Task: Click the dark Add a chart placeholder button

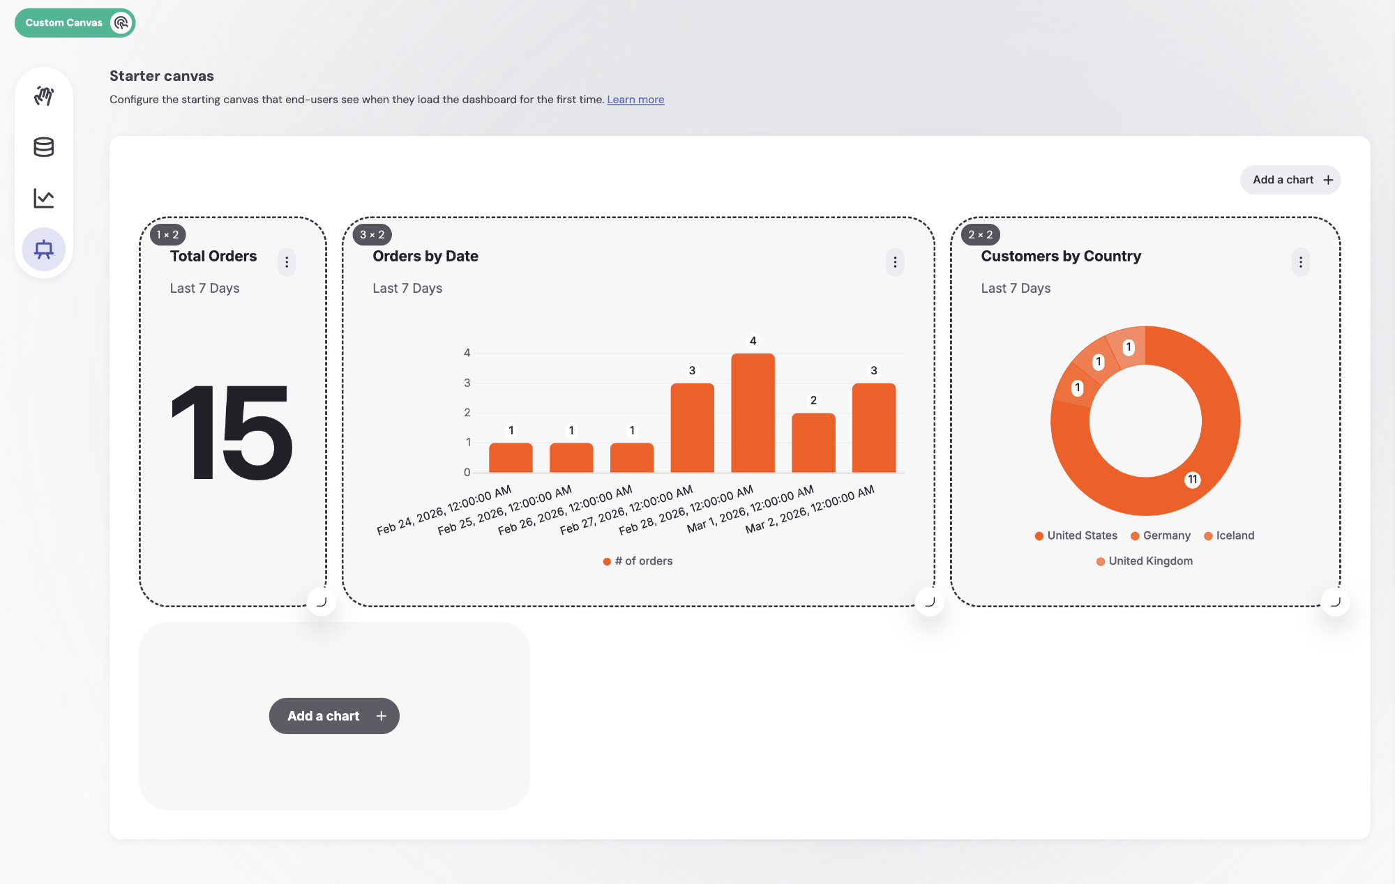Action: (x=334, y=716)
